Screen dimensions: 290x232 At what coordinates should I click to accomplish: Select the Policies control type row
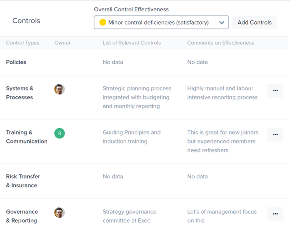(16, 62)
